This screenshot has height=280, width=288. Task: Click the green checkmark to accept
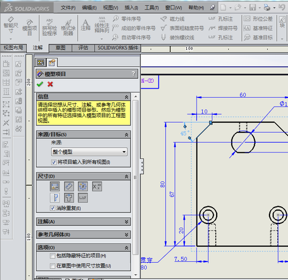point(40,84)
